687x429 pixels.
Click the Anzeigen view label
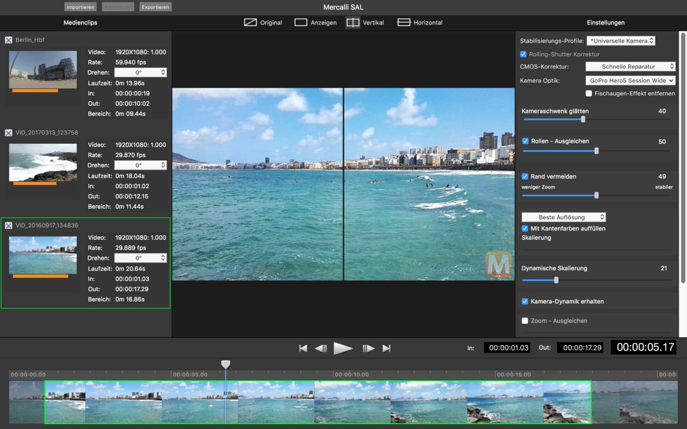tap(324, 23)
